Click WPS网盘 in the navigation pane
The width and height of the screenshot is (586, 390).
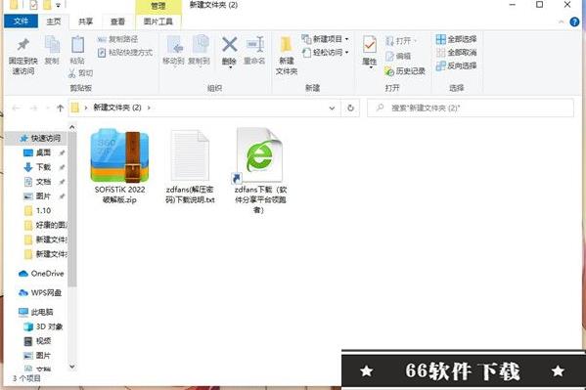[40, 292]
